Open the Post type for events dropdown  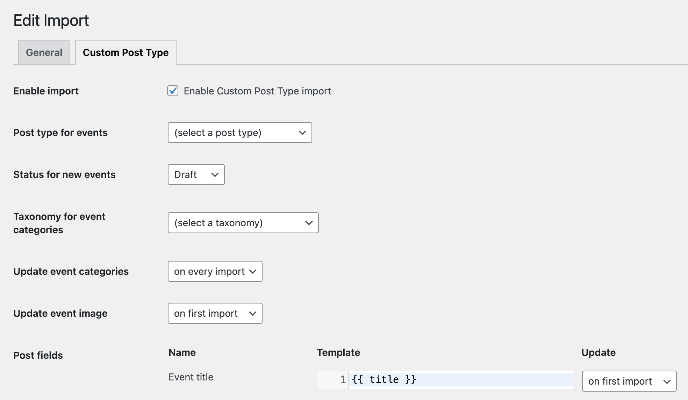coord(239,133)
